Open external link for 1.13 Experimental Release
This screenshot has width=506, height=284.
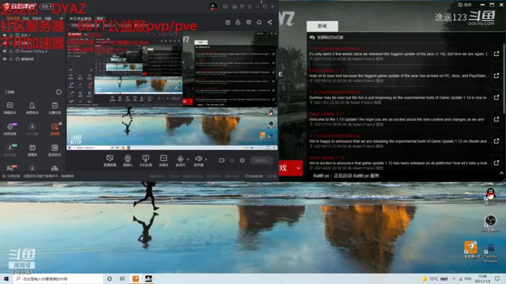coord(497,141)
